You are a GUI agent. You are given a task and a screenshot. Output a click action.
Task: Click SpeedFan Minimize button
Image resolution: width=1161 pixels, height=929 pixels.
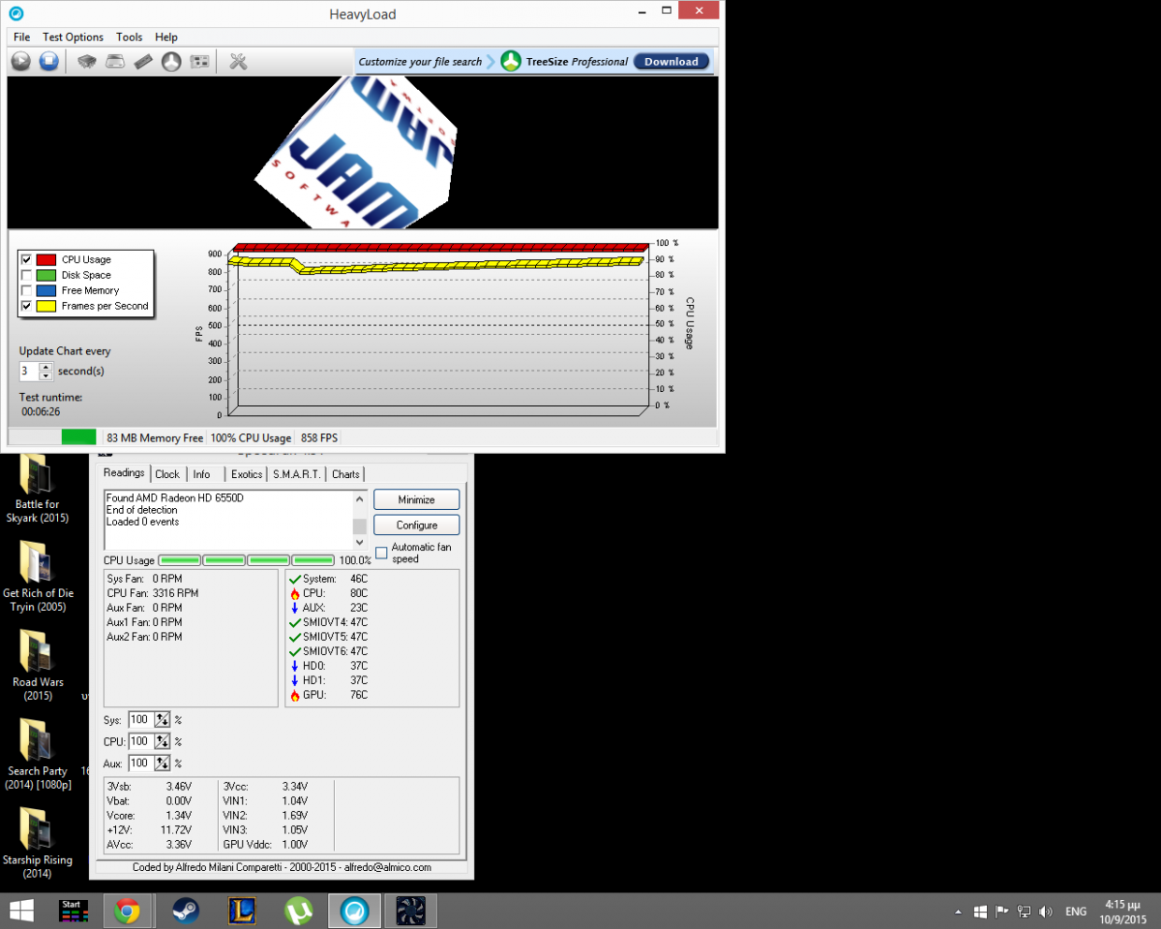416,499
